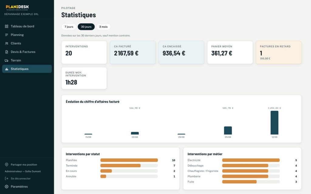
Task: Click 'Administrateur — Sofie Dumont' text
Action: [23, 172]
